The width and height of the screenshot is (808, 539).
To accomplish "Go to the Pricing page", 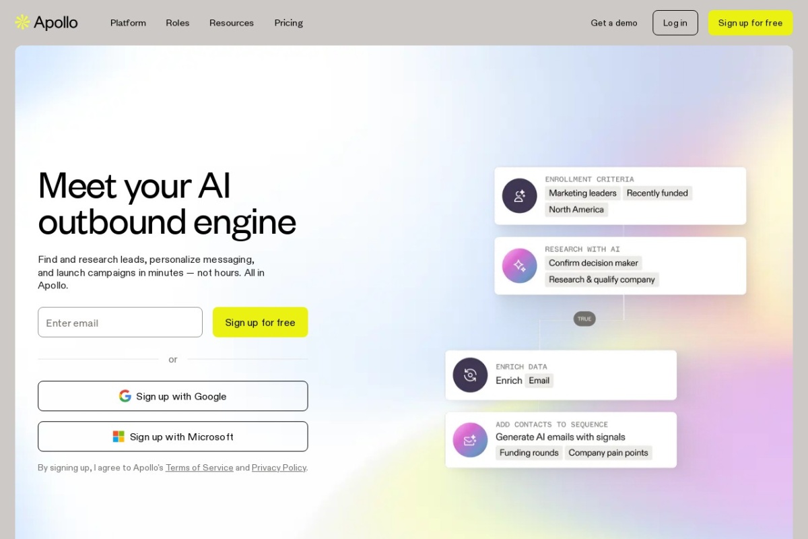I will coord(288,23).
